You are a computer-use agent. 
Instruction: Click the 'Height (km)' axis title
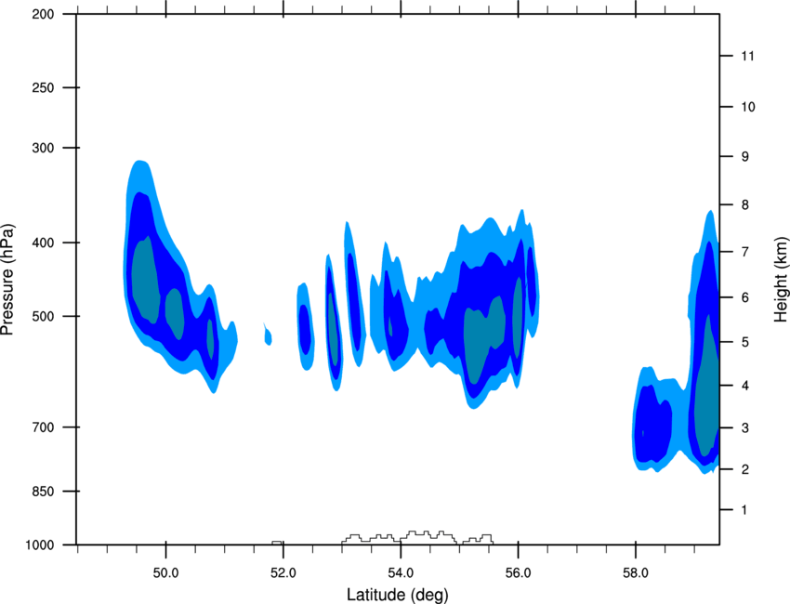click(x=781, y=279)
